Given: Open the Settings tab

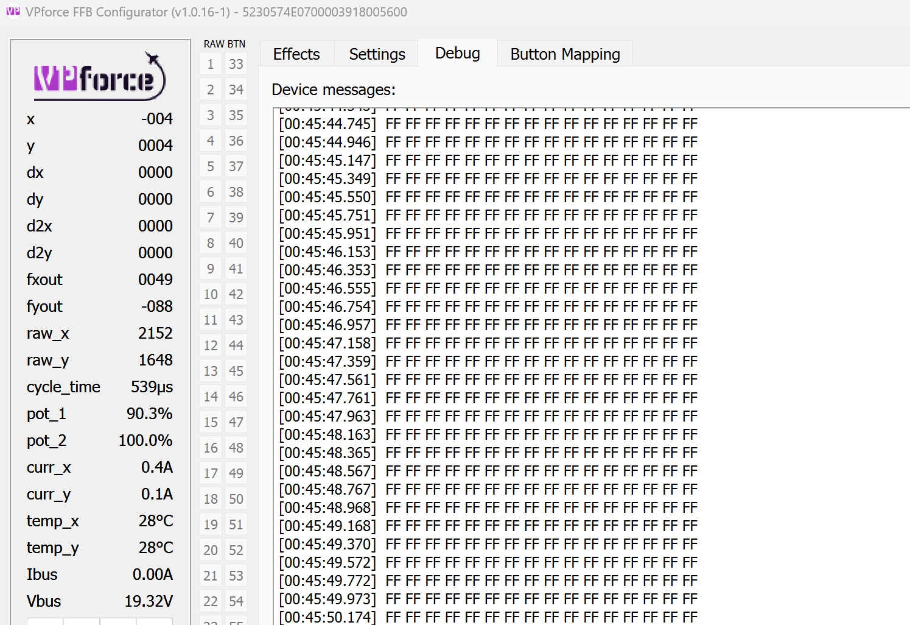Looking at the screenshot, I should tap(377, 54).
